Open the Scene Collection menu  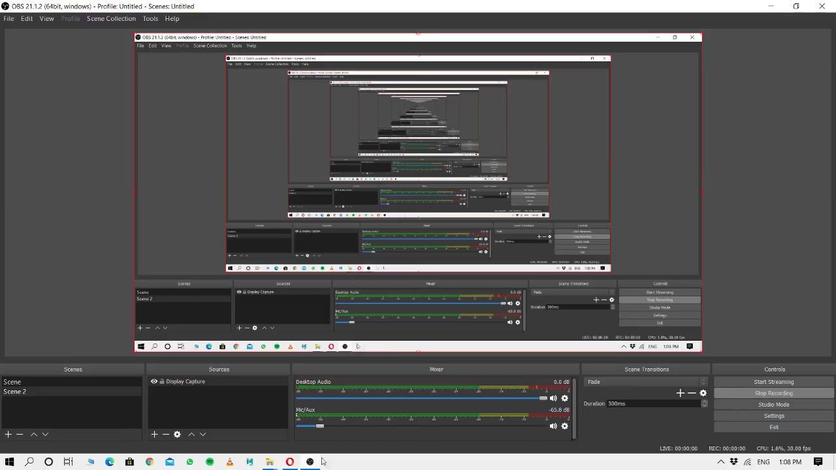point(111,18)
